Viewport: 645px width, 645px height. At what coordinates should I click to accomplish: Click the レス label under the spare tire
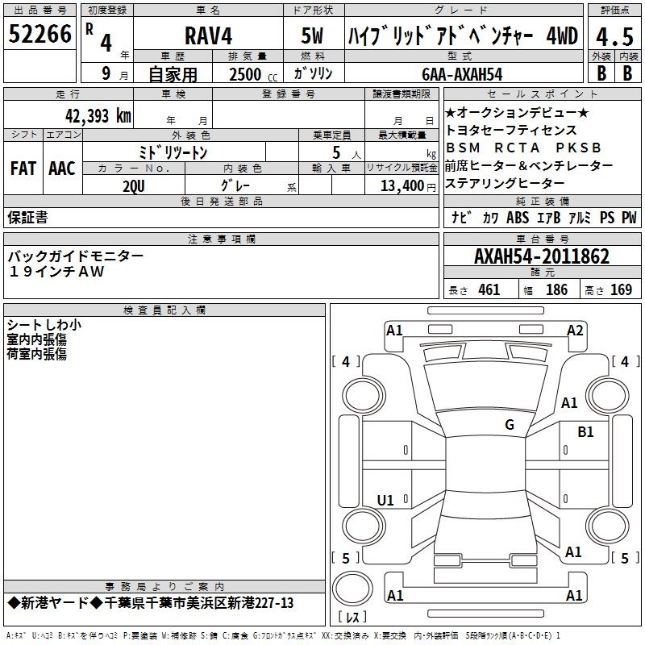(x=352, y=618)
